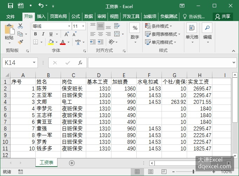Click the Editing magnifier icon
The height and width of the screenshot is (176, 239).
click(x=207, y=28)
